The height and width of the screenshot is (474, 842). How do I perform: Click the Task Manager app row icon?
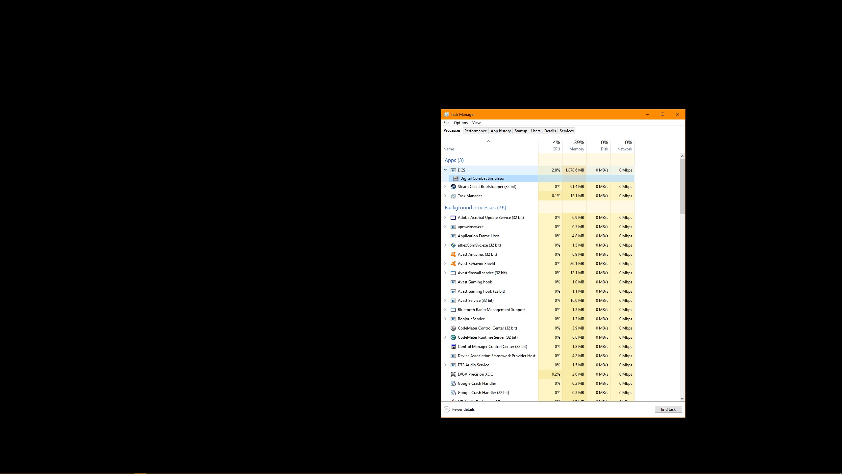tap(453, 196)
